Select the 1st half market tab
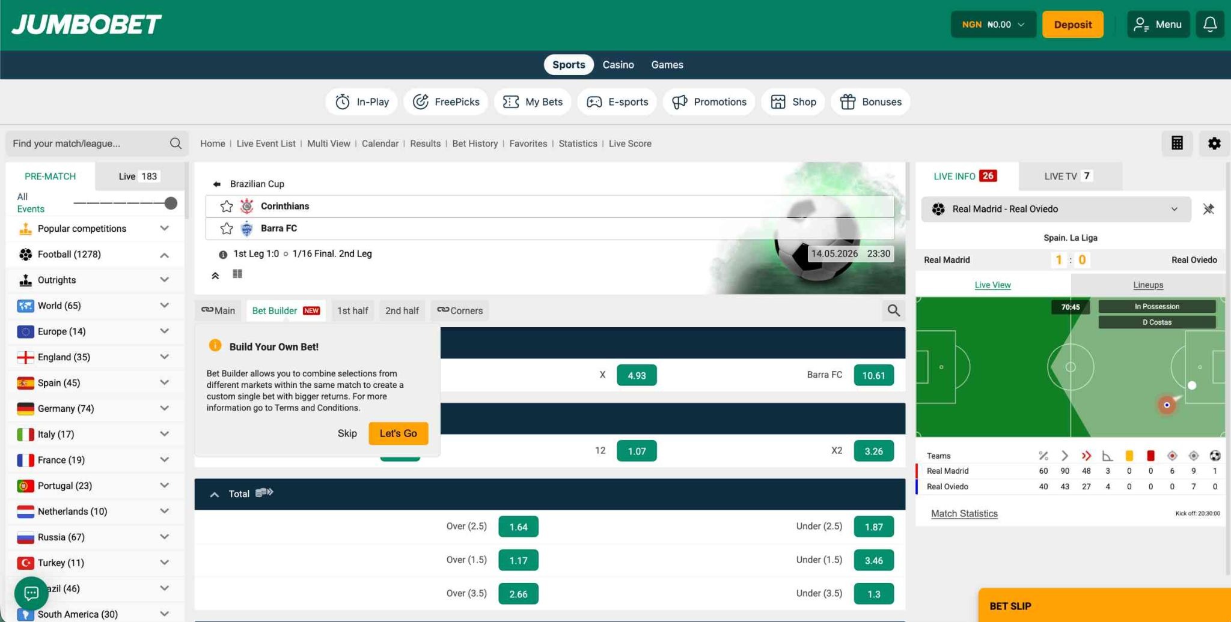1231x622 pixels. [x=352, y=310]
